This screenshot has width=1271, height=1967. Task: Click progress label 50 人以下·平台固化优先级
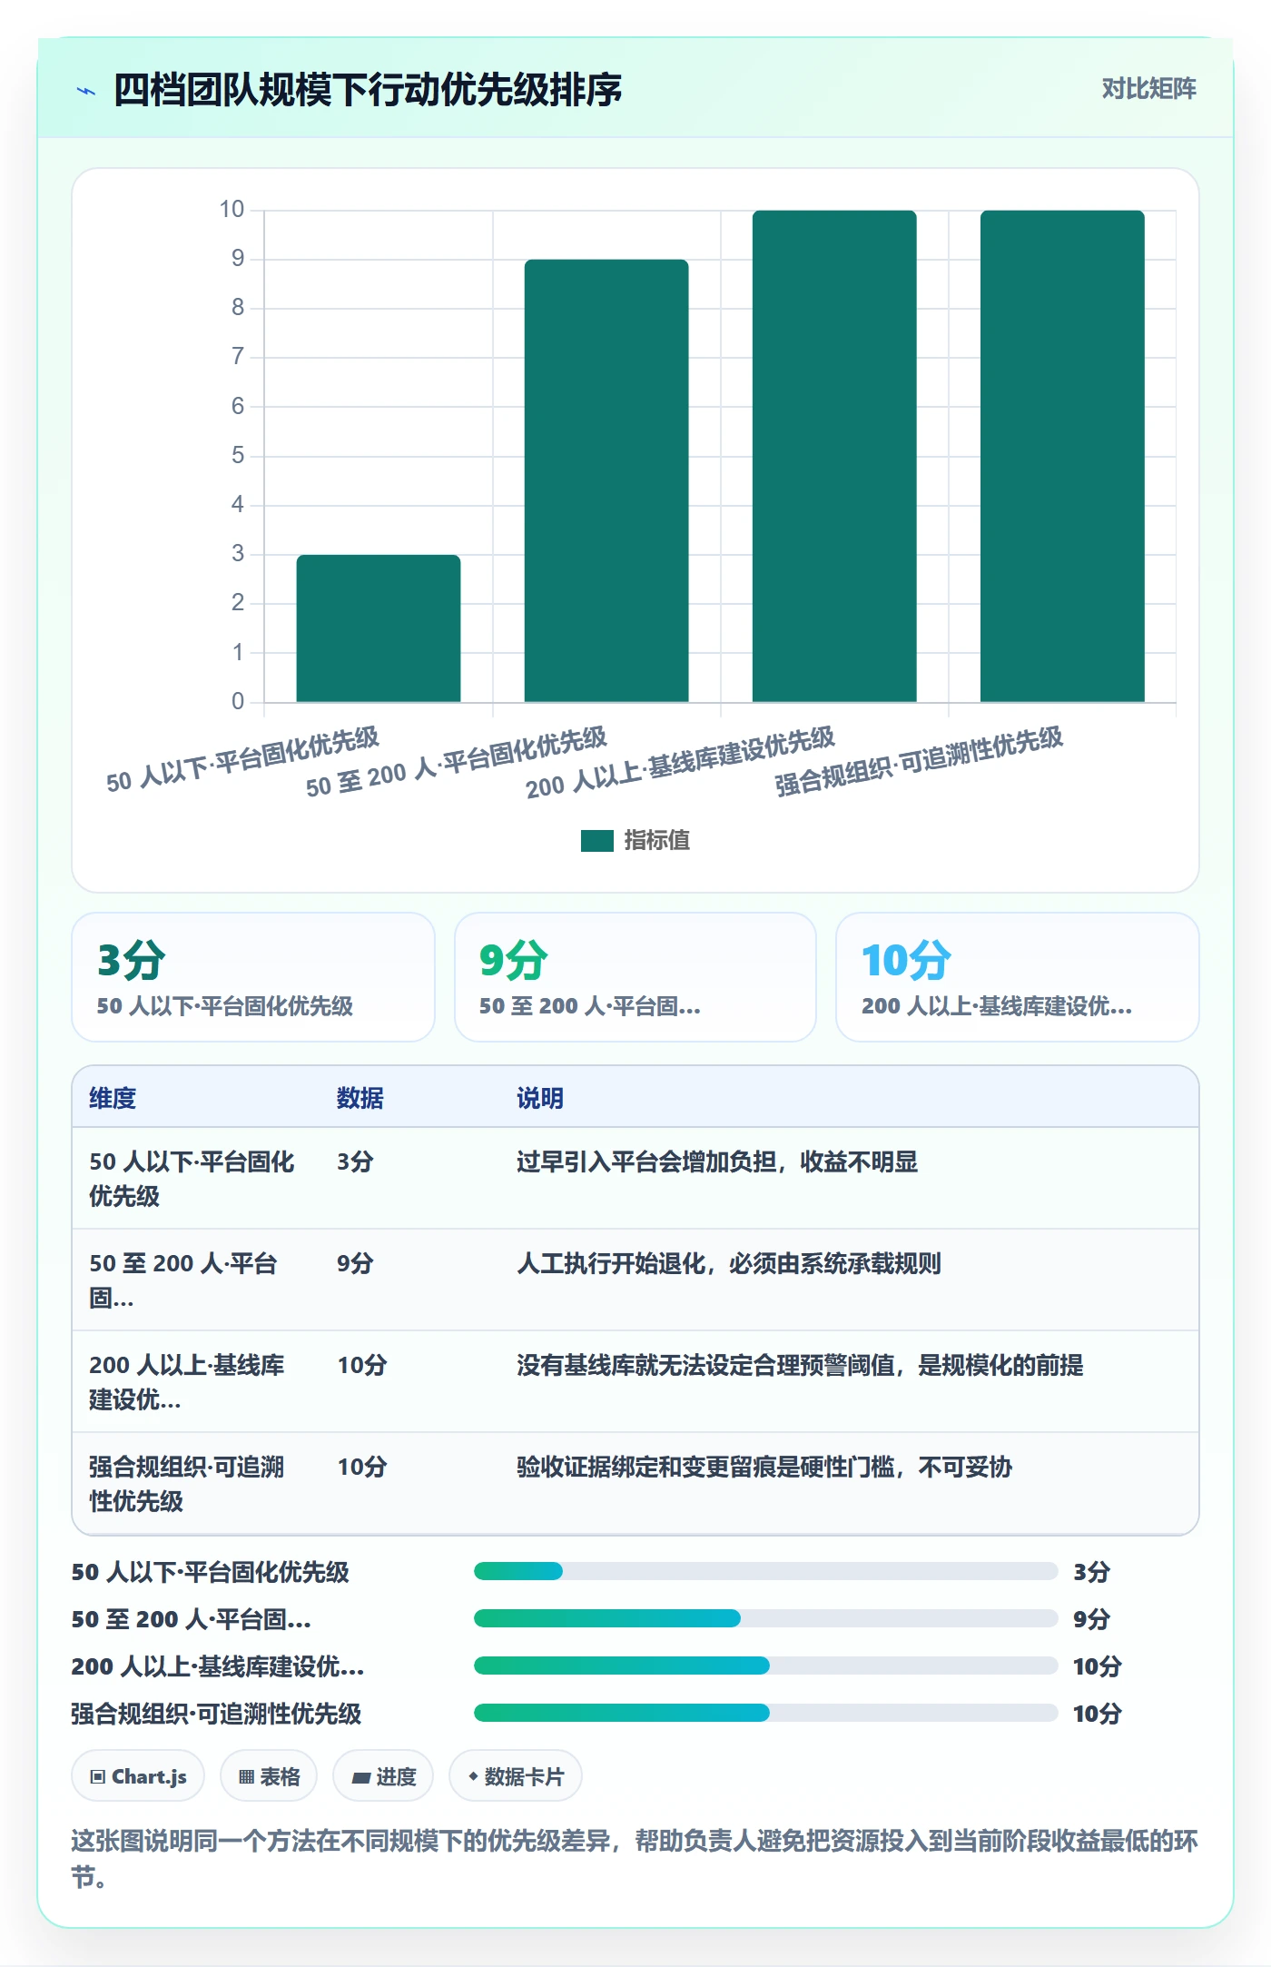(211, 1572)
